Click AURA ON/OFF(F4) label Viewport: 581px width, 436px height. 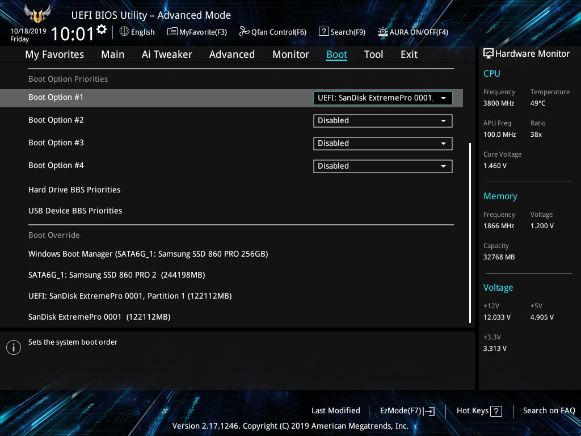tap(419, 32)
